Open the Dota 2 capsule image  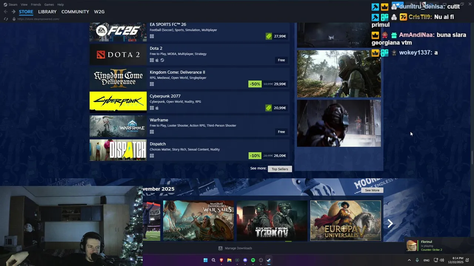(118, 55)
